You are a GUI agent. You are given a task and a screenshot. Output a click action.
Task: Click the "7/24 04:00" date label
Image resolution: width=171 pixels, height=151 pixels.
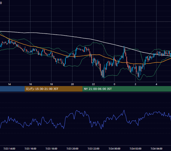pos(156,148)
